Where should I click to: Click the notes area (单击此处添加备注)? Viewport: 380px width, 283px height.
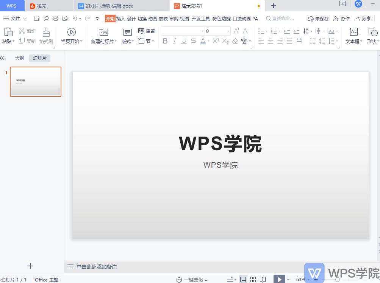click(x=97, y=267)
